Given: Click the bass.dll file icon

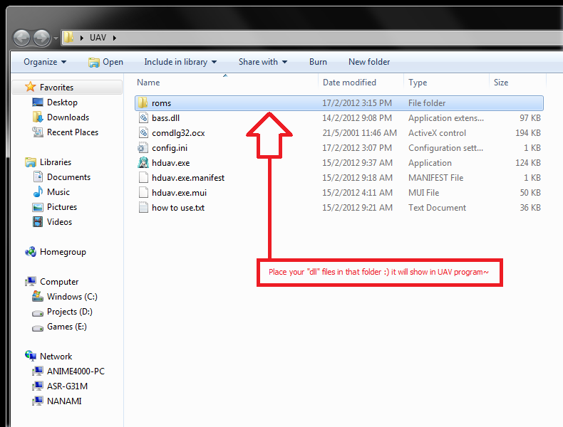Looking at the screenshot, I should coord(143,118).
